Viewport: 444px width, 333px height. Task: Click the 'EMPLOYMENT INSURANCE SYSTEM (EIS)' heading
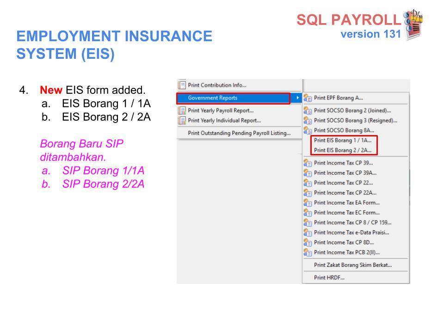coord(114,45)
